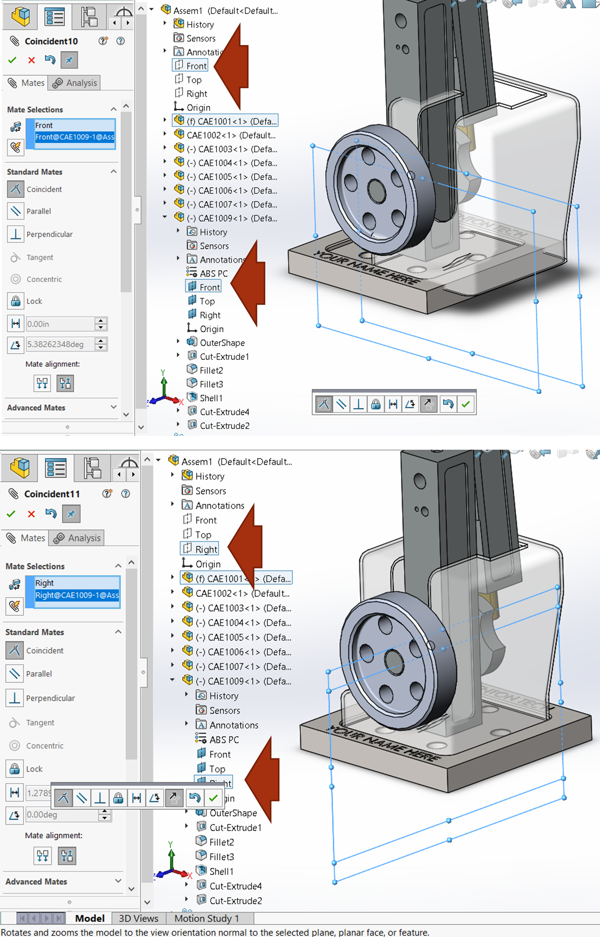The width and height of the screenshot is (600, 937).
Task: Click the 5.38262348deg angle input field
Action: 59,345
